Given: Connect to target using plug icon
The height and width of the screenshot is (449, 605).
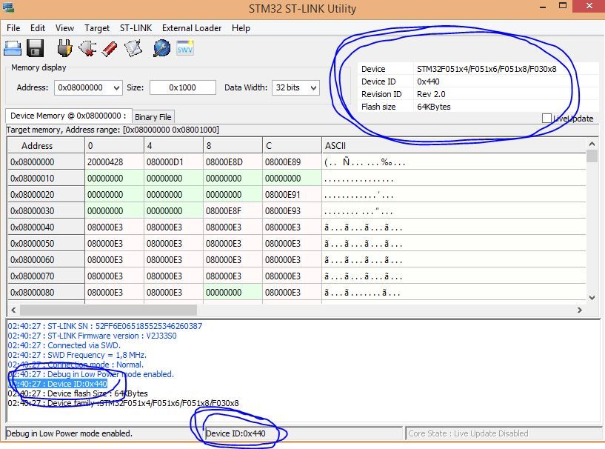Looking at the screenshot, I should (64, 49).
